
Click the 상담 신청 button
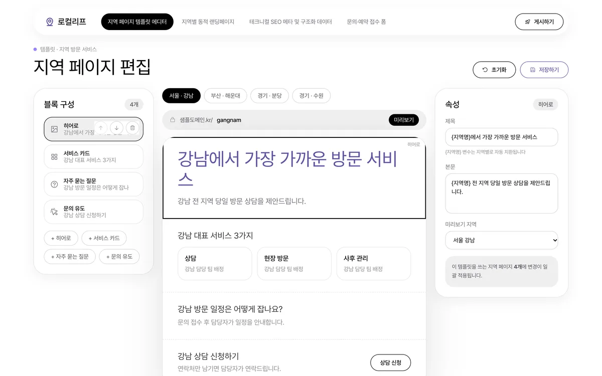tap(390, 362)
